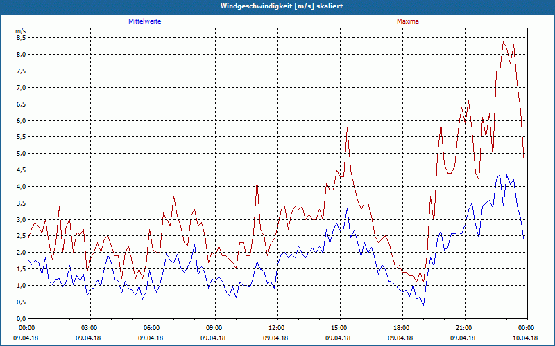Viewport: 555px width, 346px height.
Task: Click the chart title 'Windgeschwindigkeit [m/s] skaliert'
Action: [x=282, y=6]
